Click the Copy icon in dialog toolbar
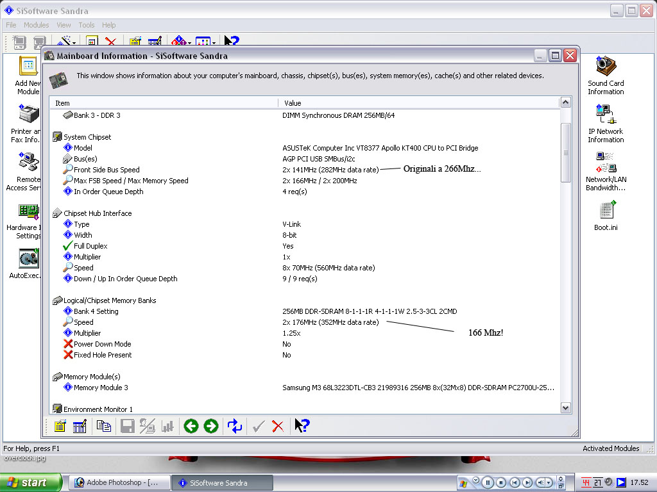Image resolution: width=657 pixels, height=492 pixels. [x=104, y=426]
